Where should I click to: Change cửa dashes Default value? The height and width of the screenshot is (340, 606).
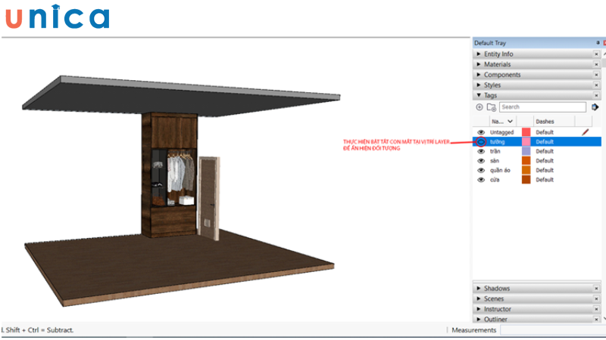(545, 180)
